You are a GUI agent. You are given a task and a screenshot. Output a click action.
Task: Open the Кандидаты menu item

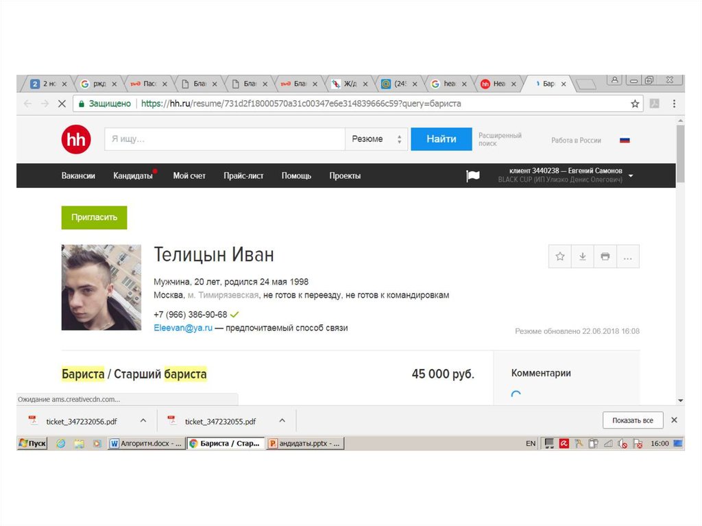(x=133, y=176)
